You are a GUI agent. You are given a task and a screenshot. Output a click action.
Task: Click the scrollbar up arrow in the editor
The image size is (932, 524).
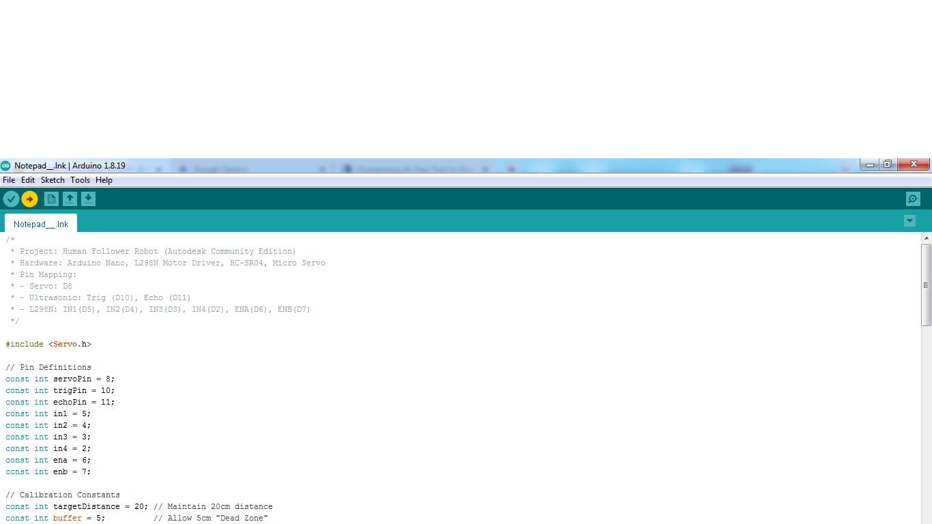click(926, 238)
